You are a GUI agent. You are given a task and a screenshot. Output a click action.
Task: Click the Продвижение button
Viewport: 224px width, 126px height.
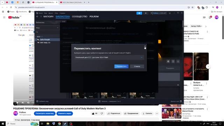pyautogui.click(x=131, y=113)
